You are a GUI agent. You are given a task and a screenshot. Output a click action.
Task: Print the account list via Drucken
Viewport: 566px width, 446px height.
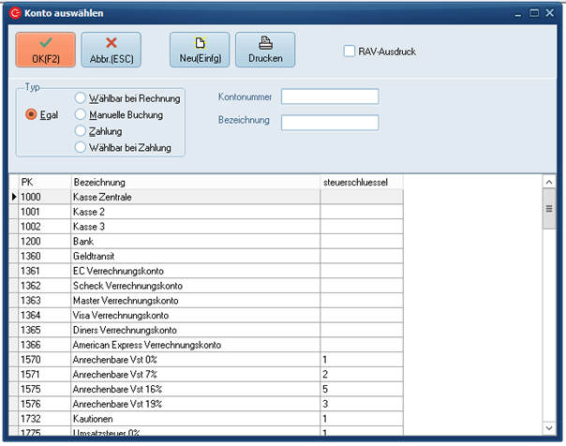pyautogui.click(x=265, y=49)
